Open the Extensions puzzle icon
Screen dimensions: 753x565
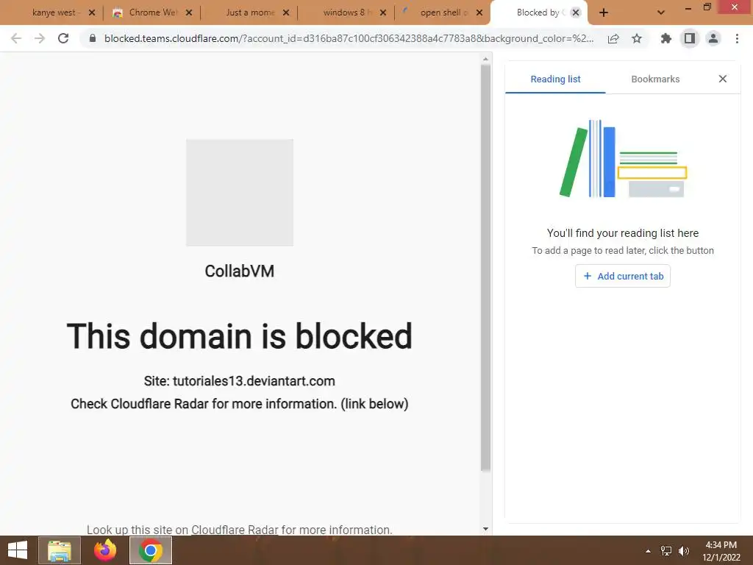665,38
